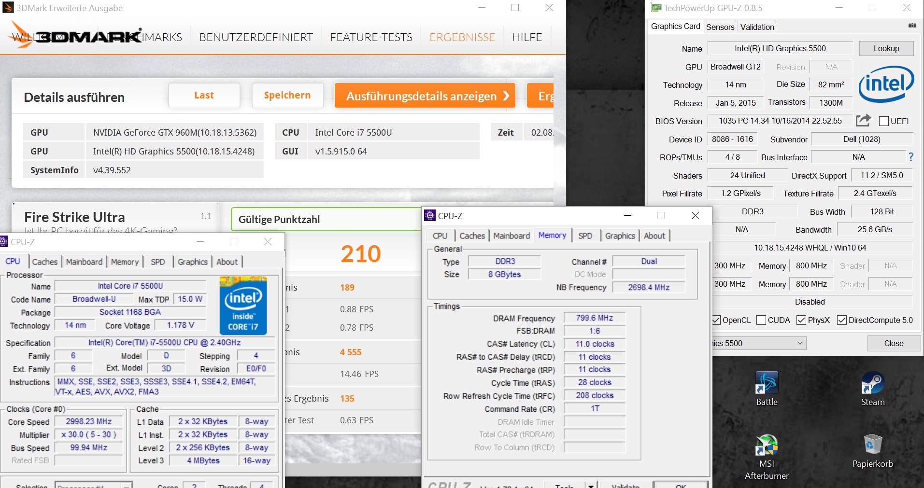Click the Lookup button in GPU-Z
Viewport: 924px width, 488px height.
pyautogui.click(x=886, y=48)
